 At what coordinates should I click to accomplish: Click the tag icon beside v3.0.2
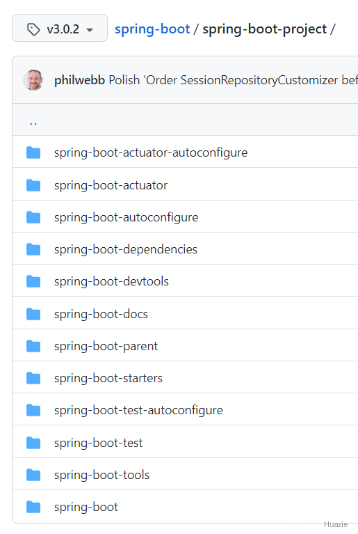(33, 29)
